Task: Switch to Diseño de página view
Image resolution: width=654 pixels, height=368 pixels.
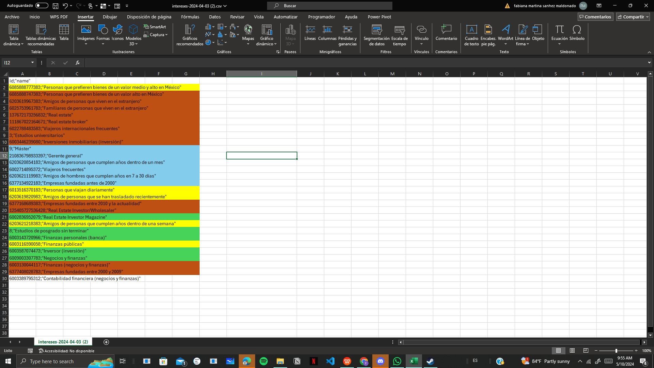Action: [572, 351]
